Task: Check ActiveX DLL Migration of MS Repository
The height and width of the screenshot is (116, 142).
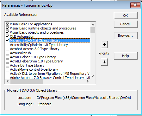Action: pyautogui.click(x=7, y=74)
